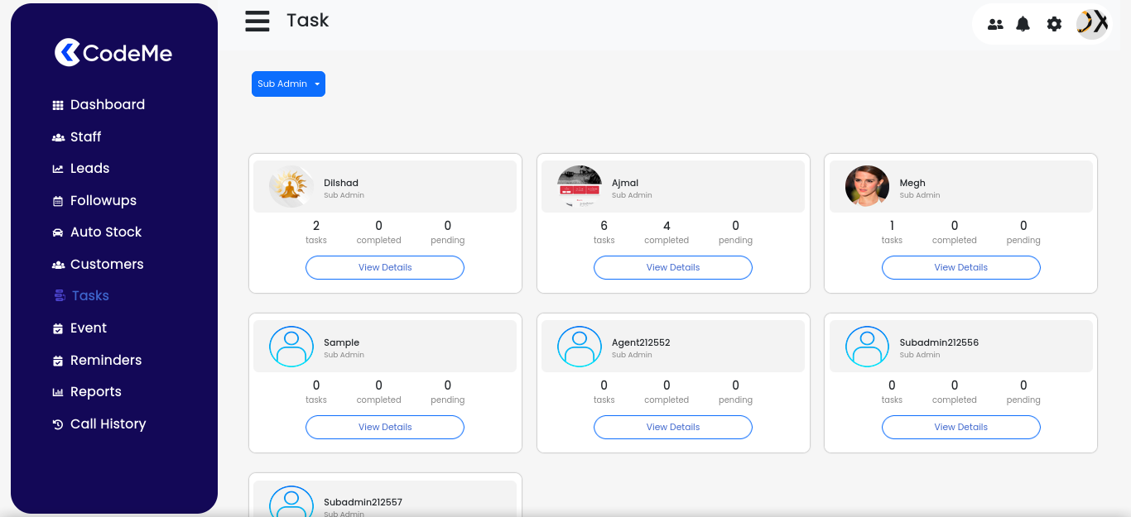Click the CodeMe logo

click(x=113, y=53)
